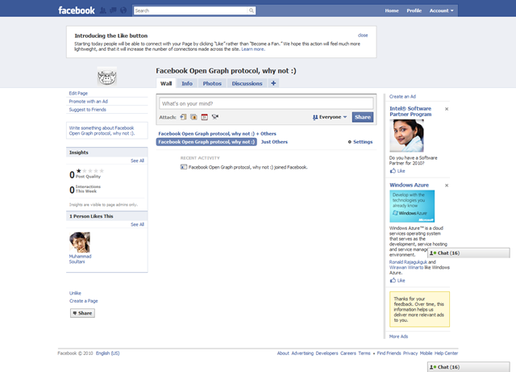Click the Settings gear on the wall

(360, 142)
